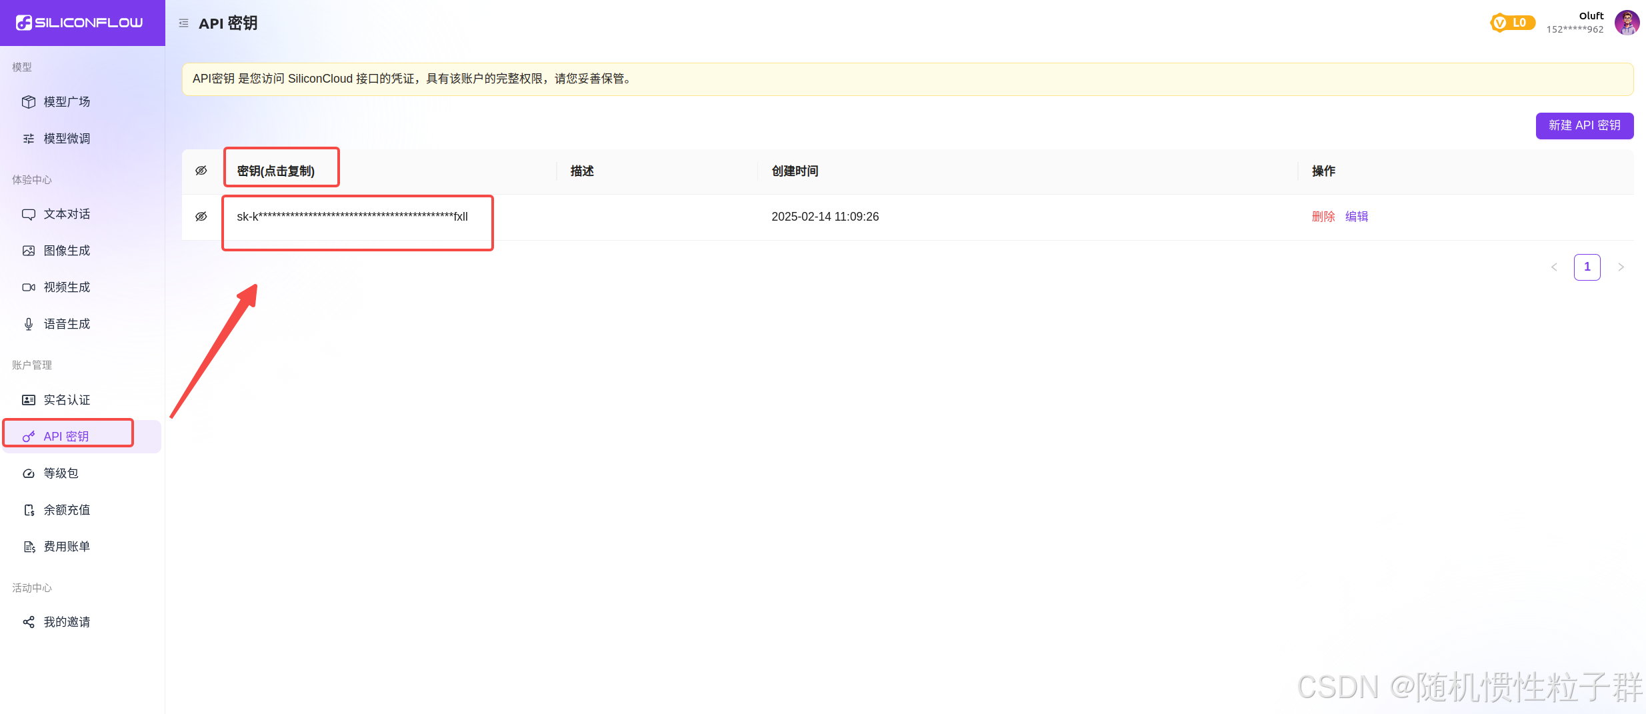Open 实名认证 ID card icon
This screenshot has height=714, width=1646.
click(29, 400)
